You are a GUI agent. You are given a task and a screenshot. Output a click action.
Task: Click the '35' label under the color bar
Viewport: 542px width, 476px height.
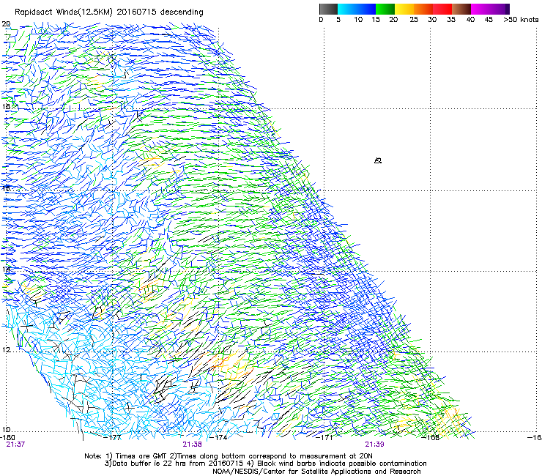[x=451, y=20]
